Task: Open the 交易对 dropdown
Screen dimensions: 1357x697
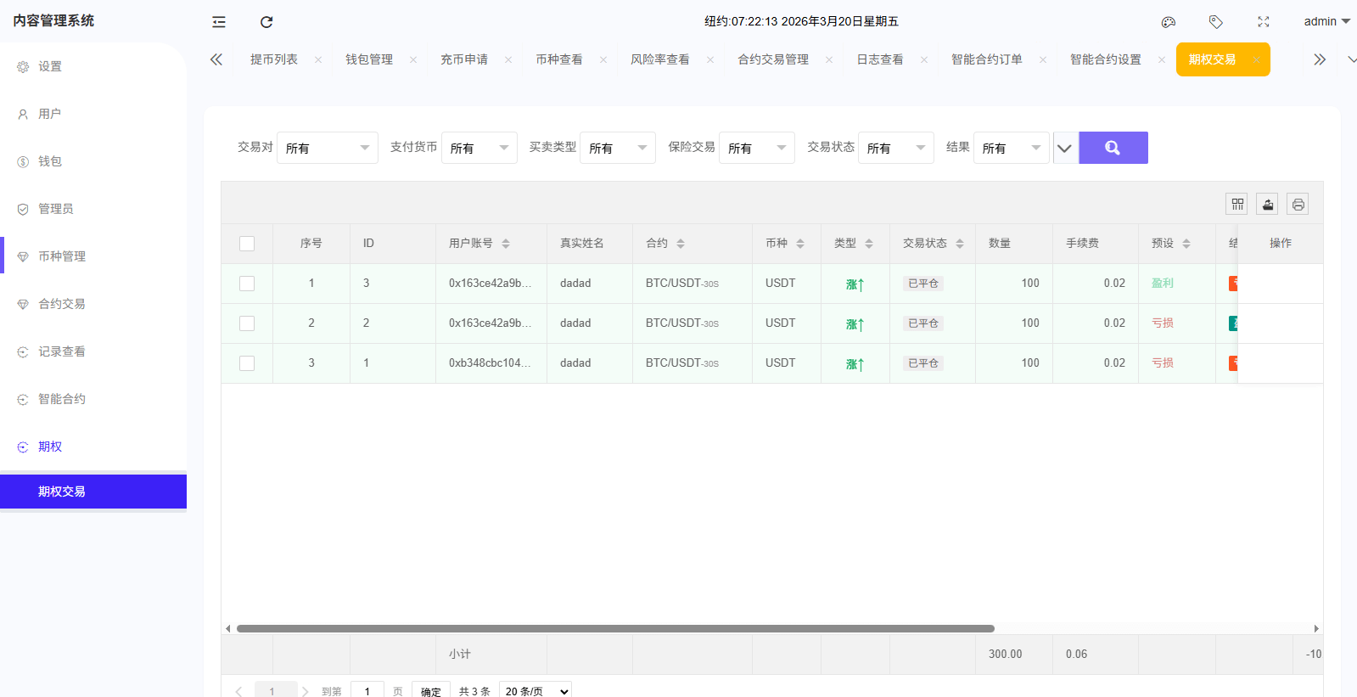Action: [x=327, y=148]
